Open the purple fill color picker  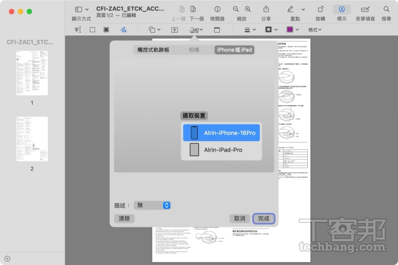click(292, 29)
